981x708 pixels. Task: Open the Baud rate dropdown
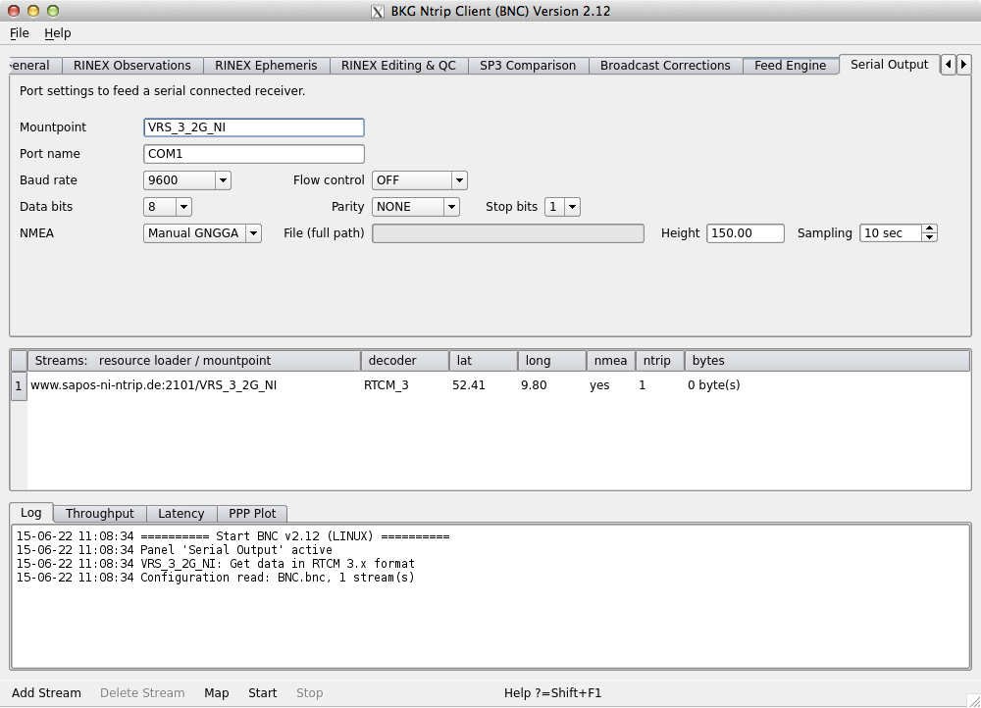tap(187, 180)
